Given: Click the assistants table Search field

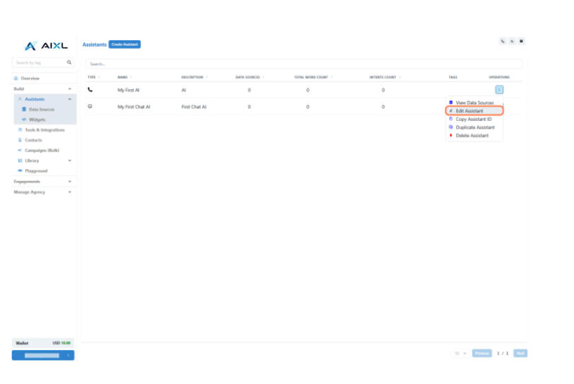Looking at the screenshot, I should pos(303,64).
